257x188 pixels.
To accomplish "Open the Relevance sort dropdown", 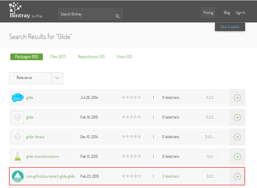I will click(x=30, y=78).
